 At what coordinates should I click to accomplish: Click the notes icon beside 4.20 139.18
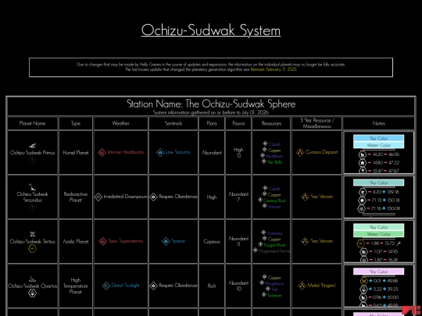click(362, 192)
